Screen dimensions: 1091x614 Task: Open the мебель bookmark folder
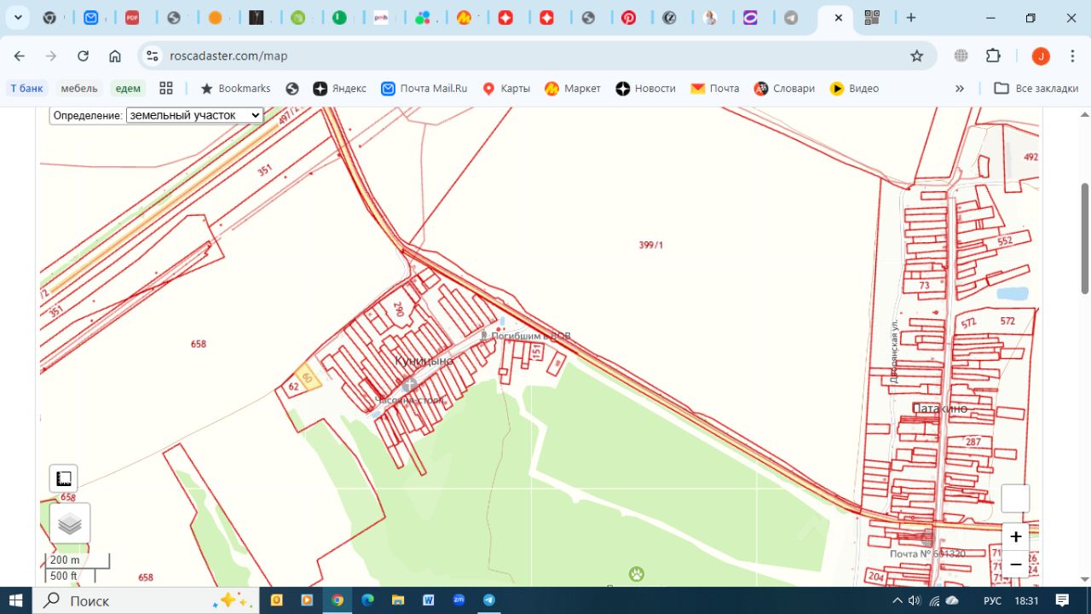tap(79, 88)
